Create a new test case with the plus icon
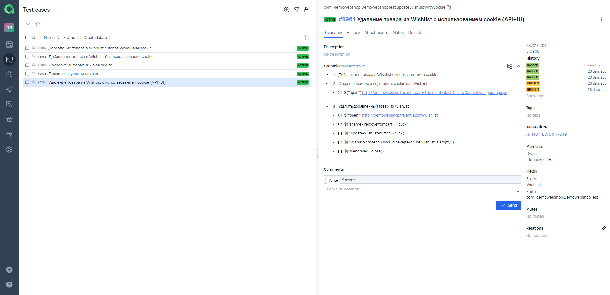Image resolution: width=610 pixels, height=295 pixels. [x=286, y=10]
